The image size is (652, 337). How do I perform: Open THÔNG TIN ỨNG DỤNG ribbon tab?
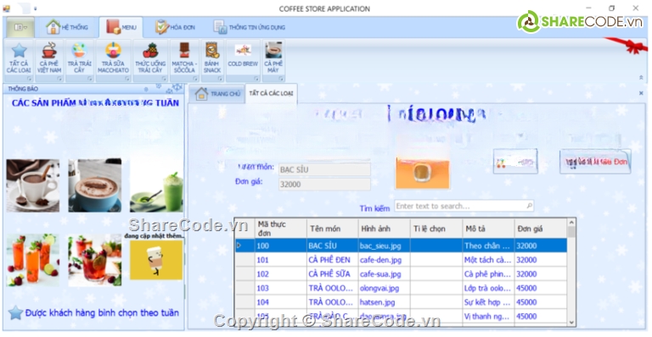(x=250, y=27)
